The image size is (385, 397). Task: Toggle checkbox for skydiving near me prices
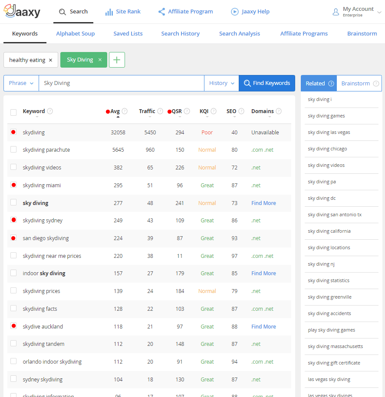pyautogui.click(x=13, y=255)
